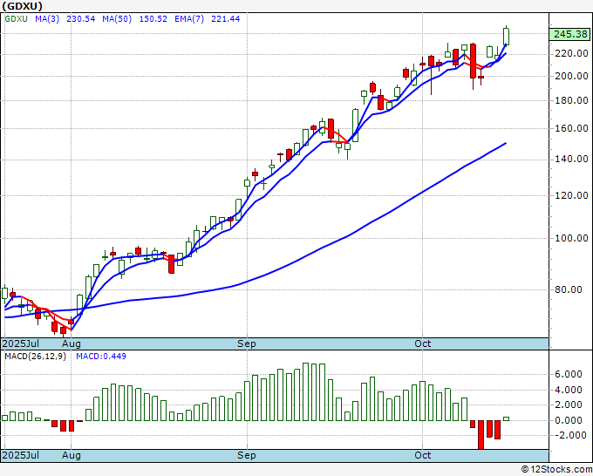Click the MA(3) legend label

(x=47, y=19)
